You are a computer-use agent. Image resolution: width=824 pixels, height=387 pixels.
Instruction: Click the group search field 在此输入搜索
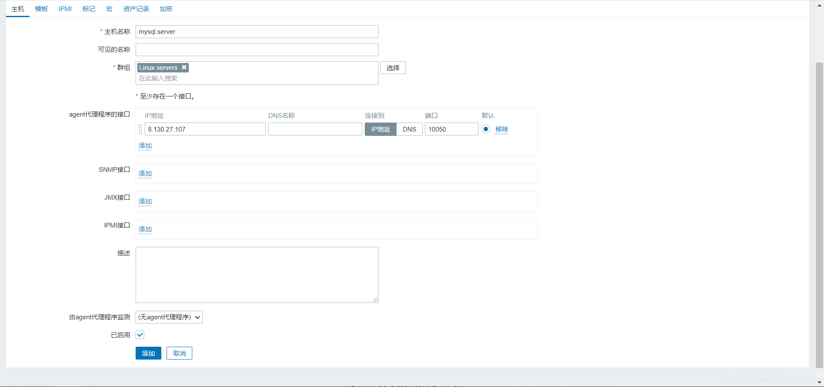click(x=257, y=78)
